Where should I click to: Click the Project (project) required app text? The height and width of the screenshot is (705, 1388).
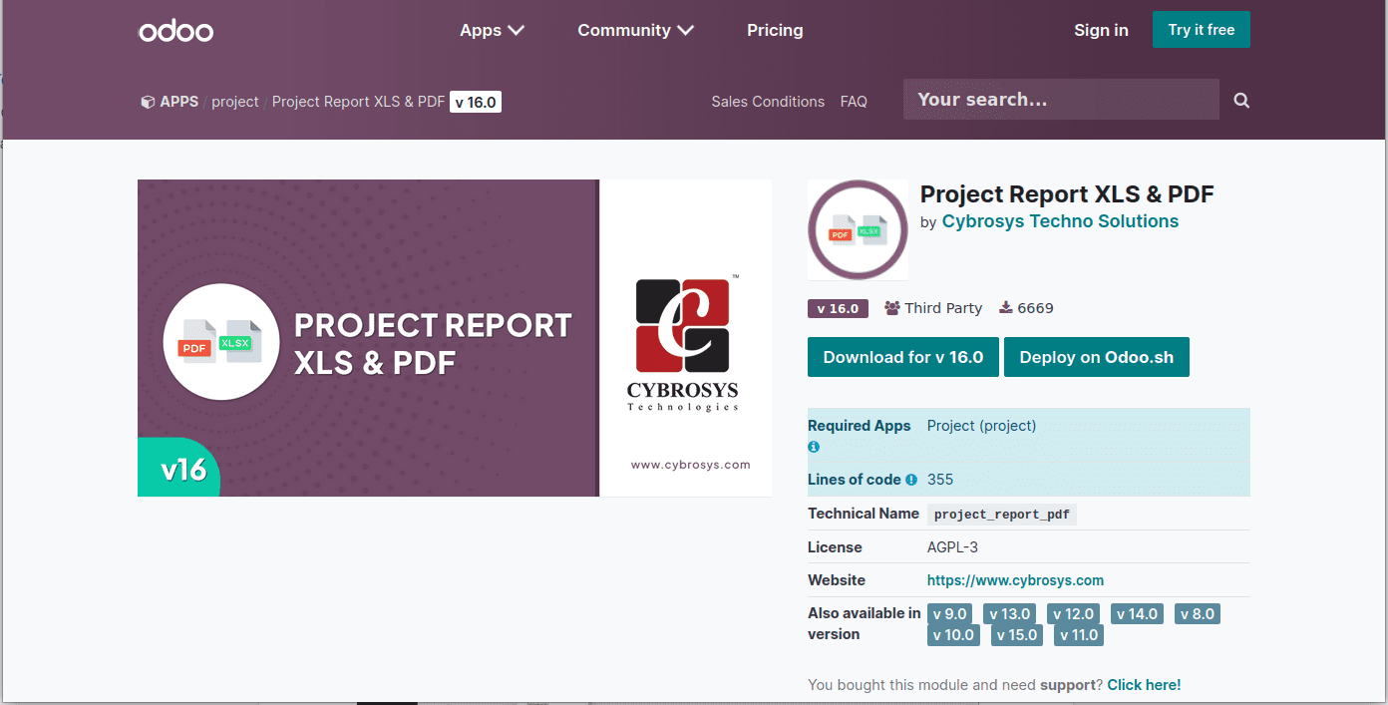pyautogui.click(x=981, y=426)
